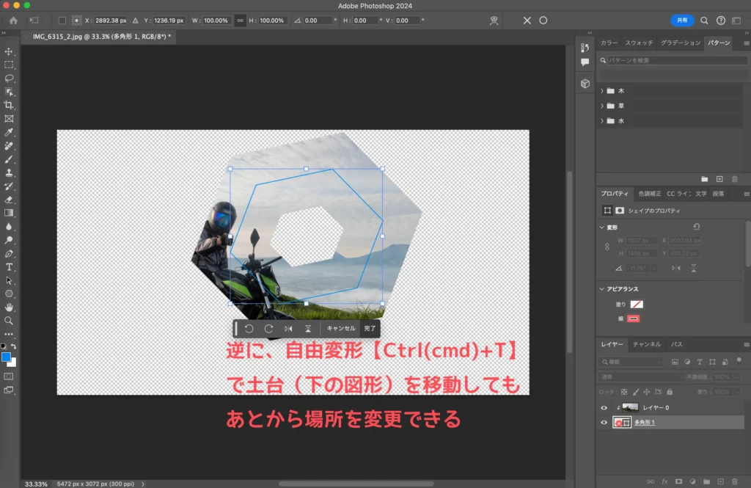Click flip horizontal icon in floating transform bar

click(x=288, y=329)
